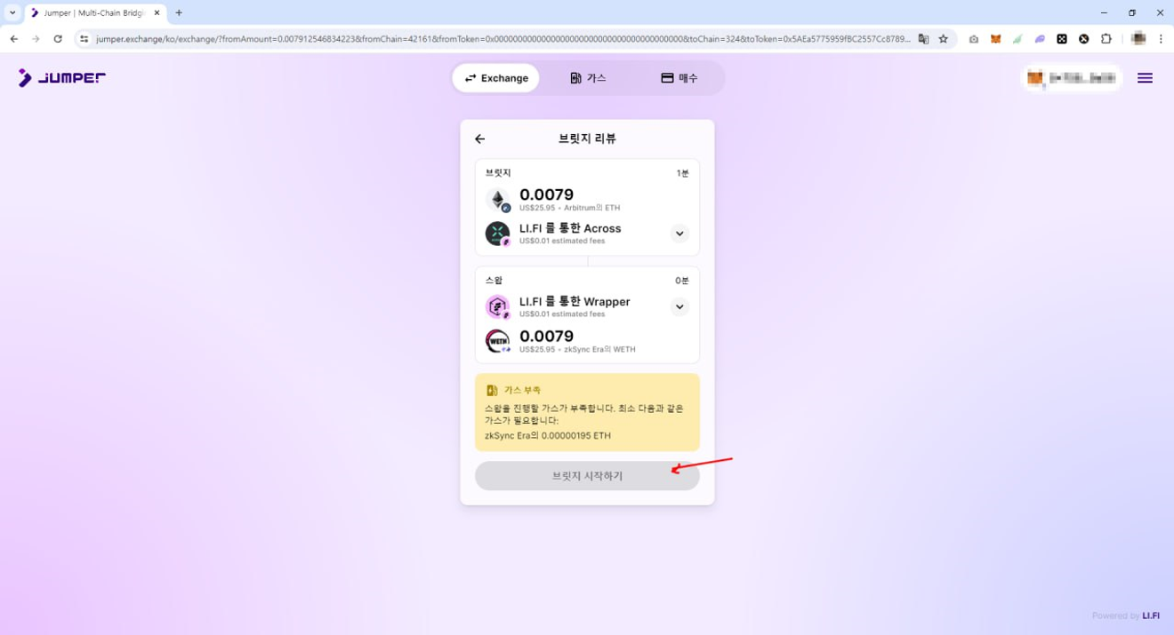Click the black square four-dot extension icon
Image resolution: width=1174 pixels, height=635 pixels.
click(1062, 39)
